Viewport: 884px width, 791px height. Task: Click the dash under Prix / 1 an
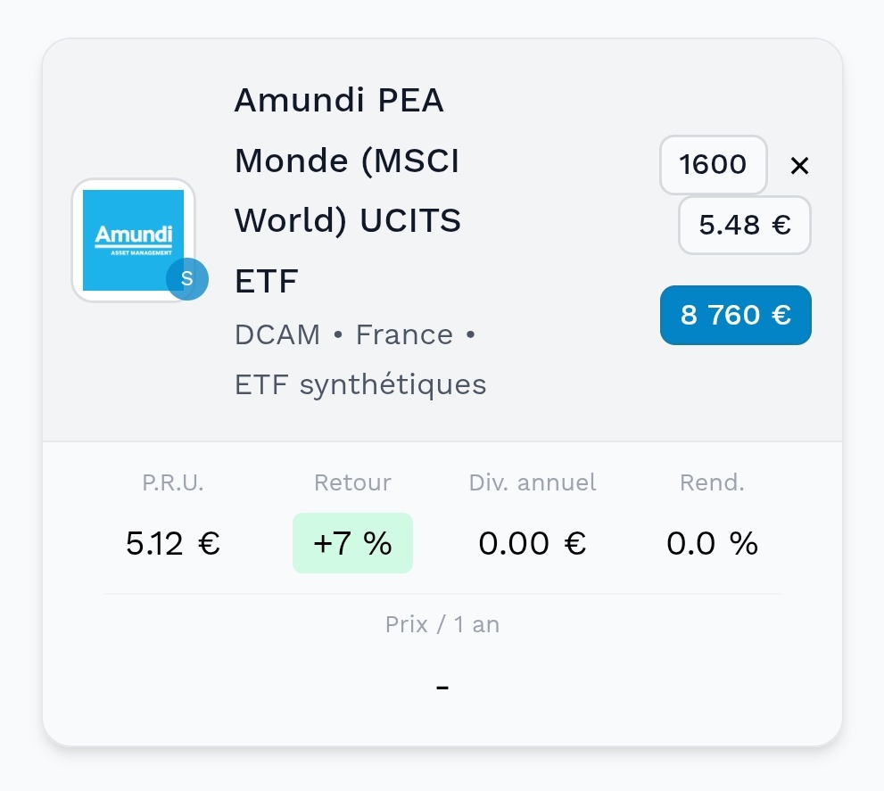click(442, 688)
